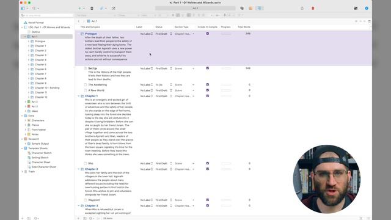Expand Characters folder in the binder

[x=26, y=120]
